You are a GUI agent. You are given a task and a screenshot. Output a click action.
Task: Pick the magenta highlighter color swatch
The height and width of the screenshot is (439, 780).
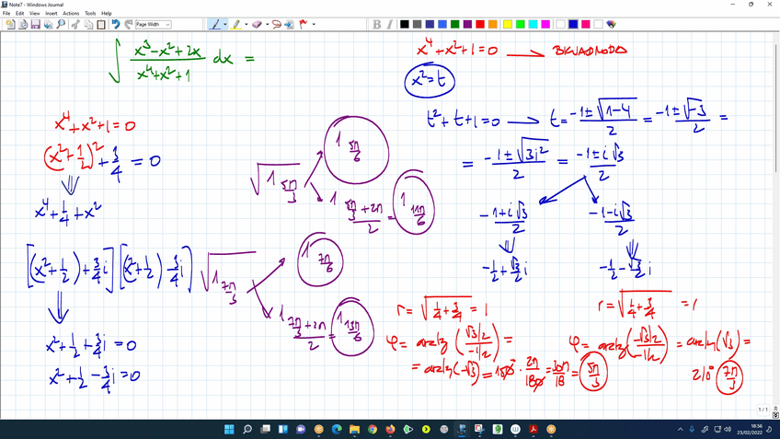coord(545,24)
